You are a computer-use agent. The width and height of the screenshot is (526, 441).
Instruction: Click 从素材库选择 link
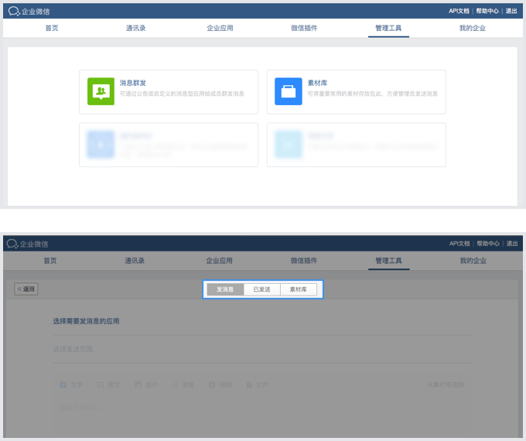pyautogui.click(x=445, y=385)
